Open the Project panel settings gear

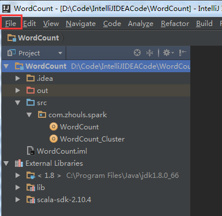click(168, 53)
